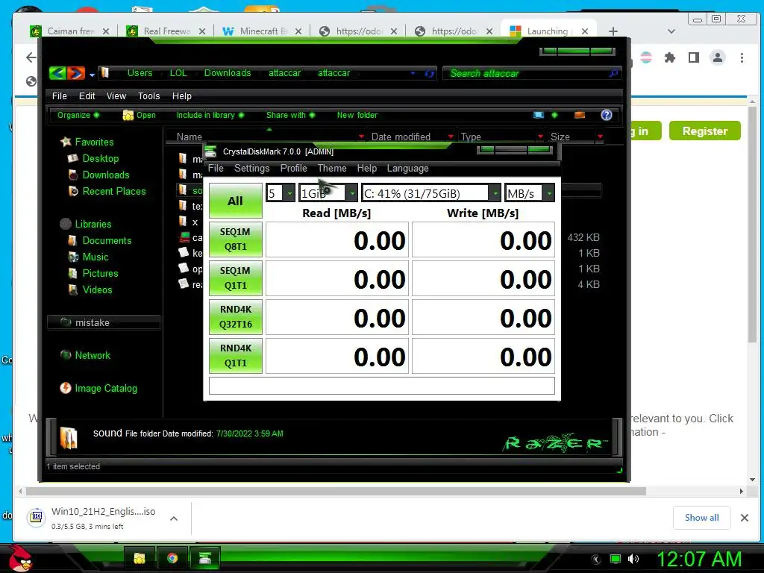Expand the Organize dropdown
Viewport: 764px width, 573px height.
[x=78, y=115]
